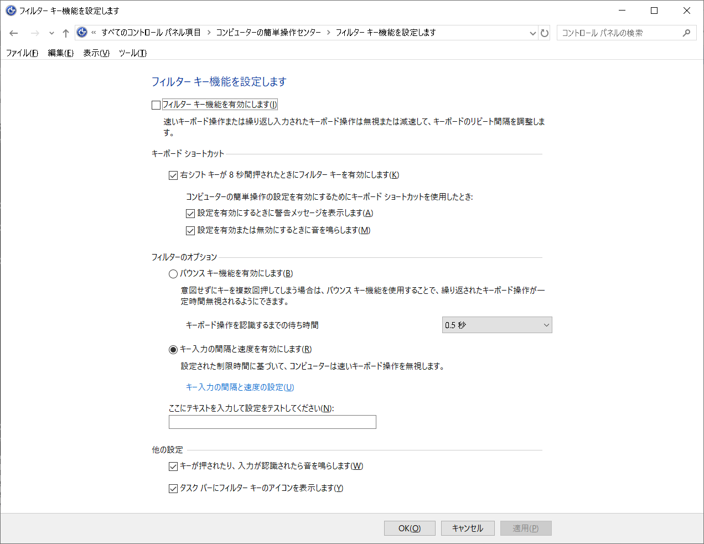This screenshot has width=704, height=544.
Task: Open the ツール menu
Action: (132, 53)
